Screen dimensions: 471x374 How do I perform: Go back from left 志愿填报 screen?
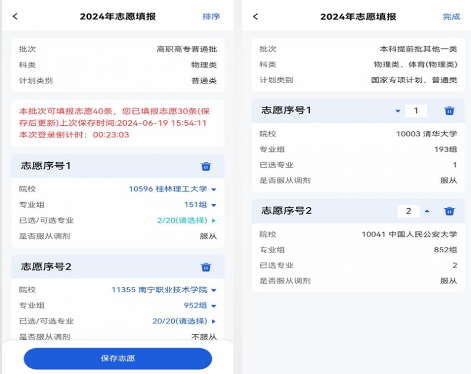15,16
